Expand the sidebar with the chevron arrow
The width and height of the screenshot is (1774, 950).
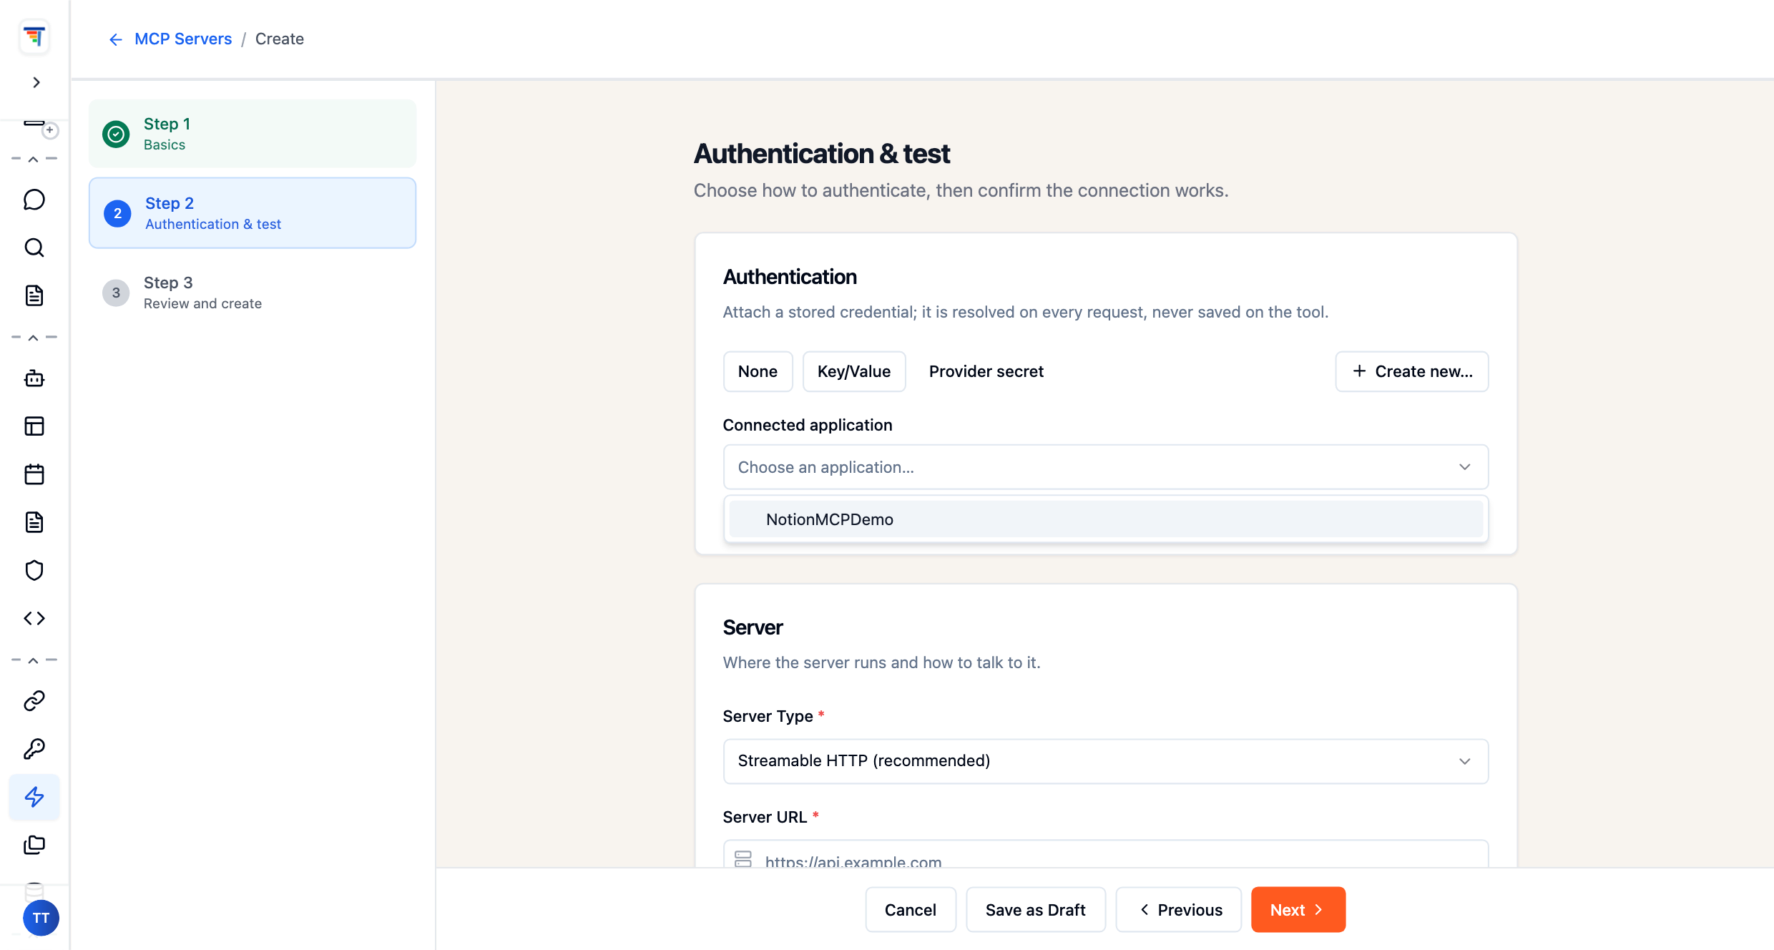(x=36, y=83)
